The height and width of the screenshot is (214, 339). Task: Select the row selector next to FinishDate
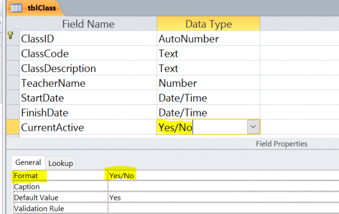point(13,113)
